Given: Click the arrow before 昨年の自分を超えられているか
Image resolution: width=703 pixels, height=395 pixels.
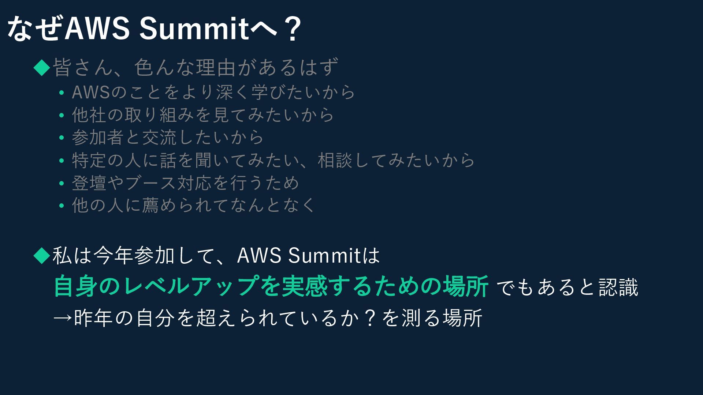Looking at the screenshot, I should coord(63,318).
